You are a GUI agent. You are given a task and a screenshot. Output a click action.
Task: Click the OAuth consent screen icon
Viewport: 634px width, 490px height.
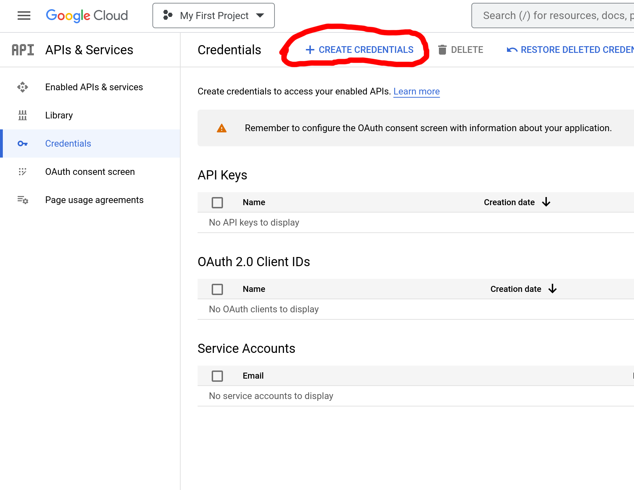[x=23, y=172]
